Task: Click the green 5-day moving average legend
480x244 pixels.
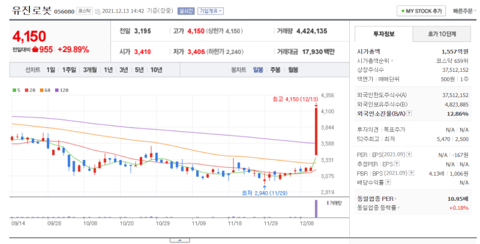Action: click(16, 90)
